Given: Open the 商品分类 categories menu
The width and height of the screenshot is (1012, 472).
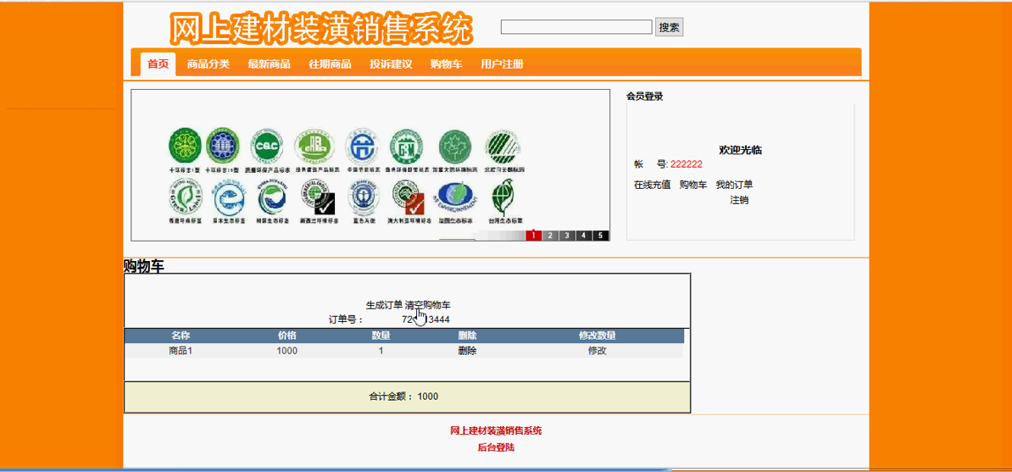Looking at the screenshot, I should click(x=208, y=64).
